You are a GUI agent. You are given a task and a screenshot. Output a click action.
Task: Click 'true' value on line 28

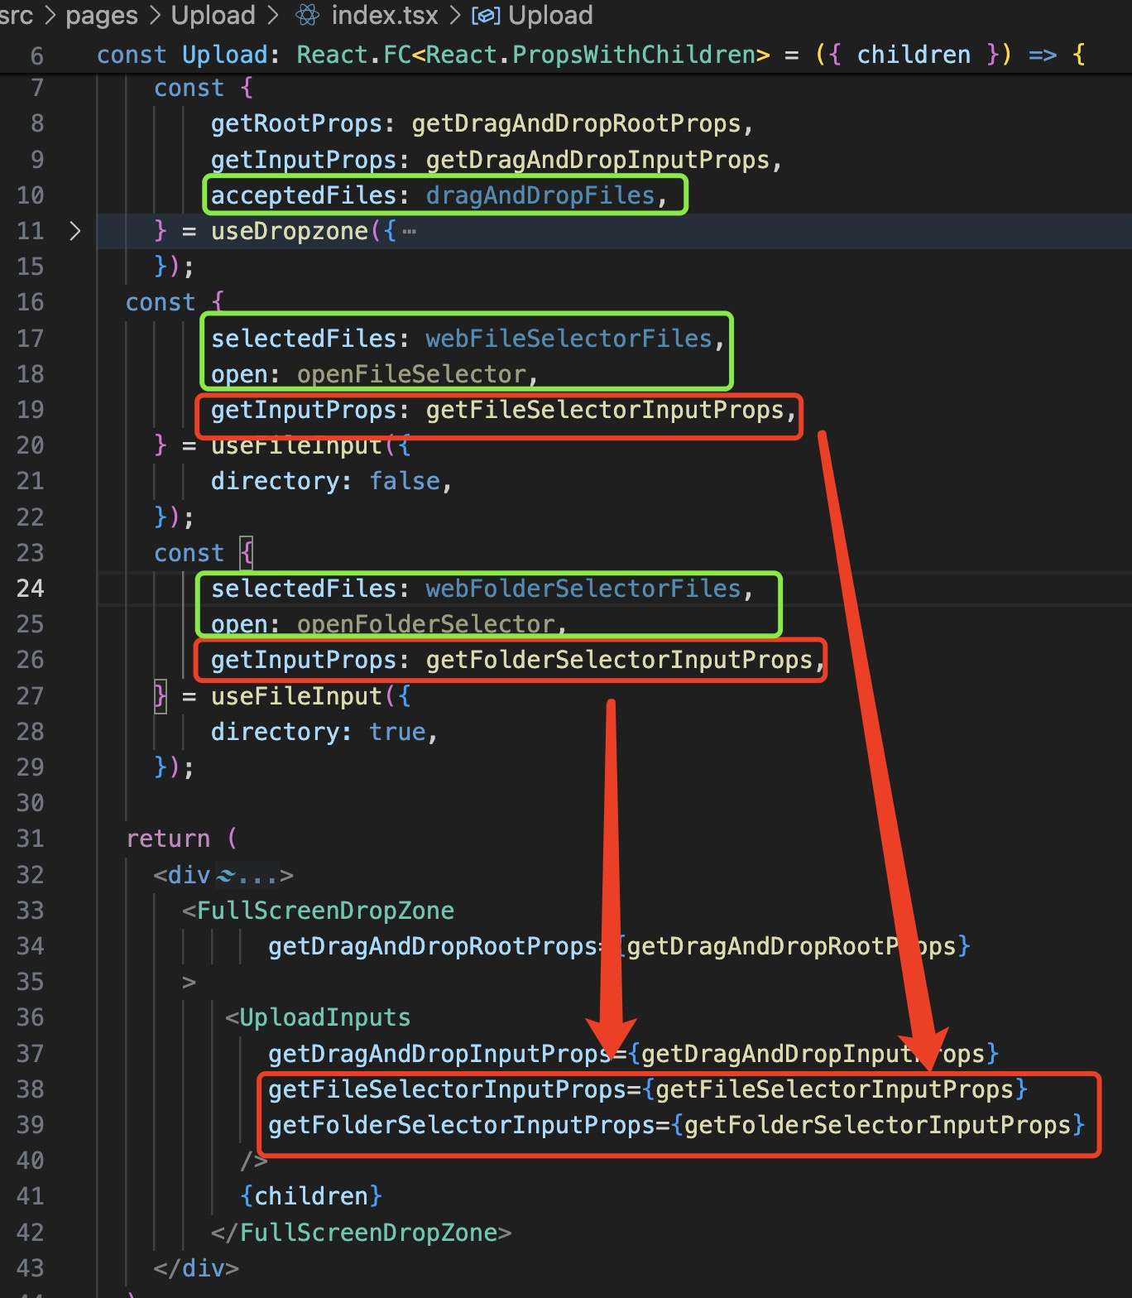pyautogui.click(x=397, y=732)
